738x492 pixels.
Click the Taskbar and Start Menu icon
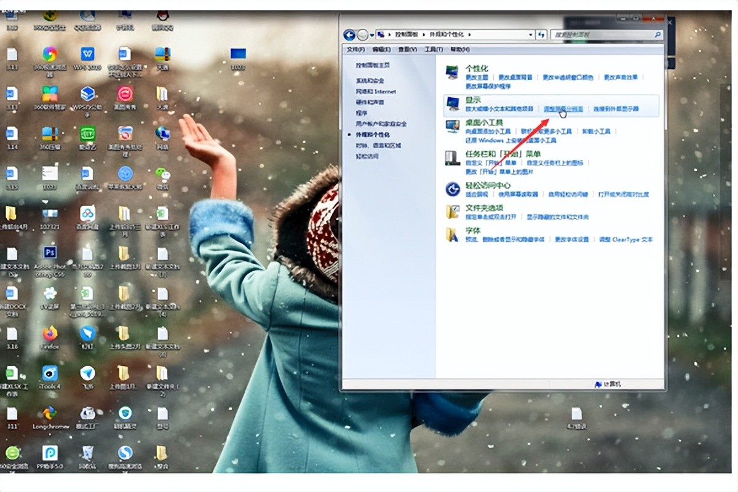(x=453, y=158)
